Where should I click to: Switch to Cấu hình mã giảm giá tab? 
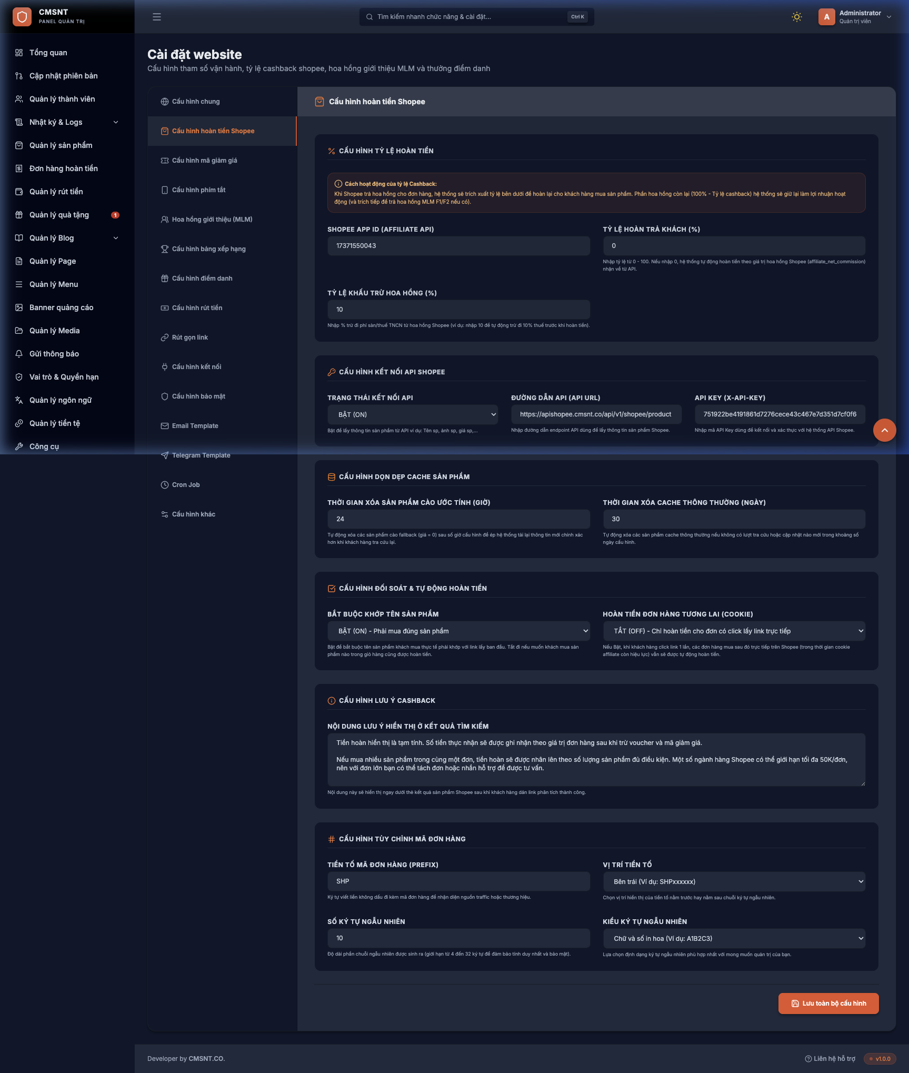(x=222, y=161)
